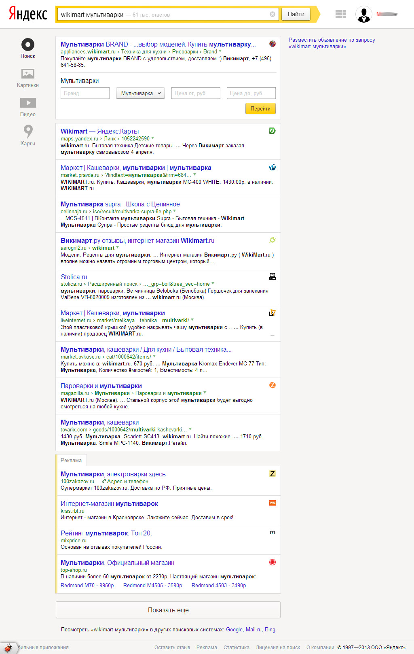Search same query in Bing
Image resolution: width=414 pixels, height=654 pixels.
click(270, 630)
